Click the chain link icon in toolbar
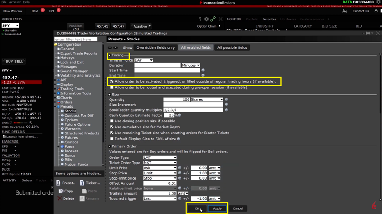The height and width of the screenshot is (214, 382). click(x=213, y=19)
